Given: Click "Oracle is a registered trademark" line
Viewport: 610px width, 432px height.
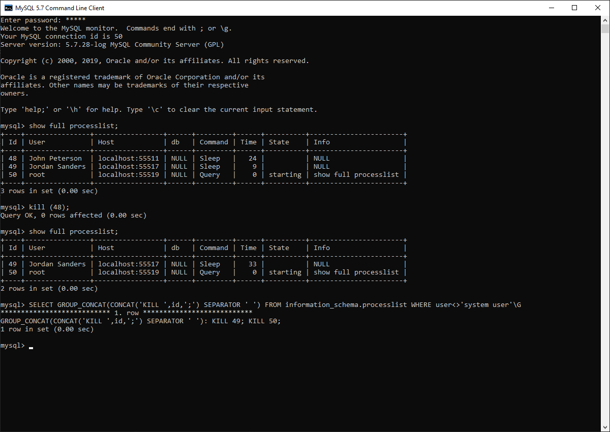Looking at the screenshot, I should tap(133, 77).
